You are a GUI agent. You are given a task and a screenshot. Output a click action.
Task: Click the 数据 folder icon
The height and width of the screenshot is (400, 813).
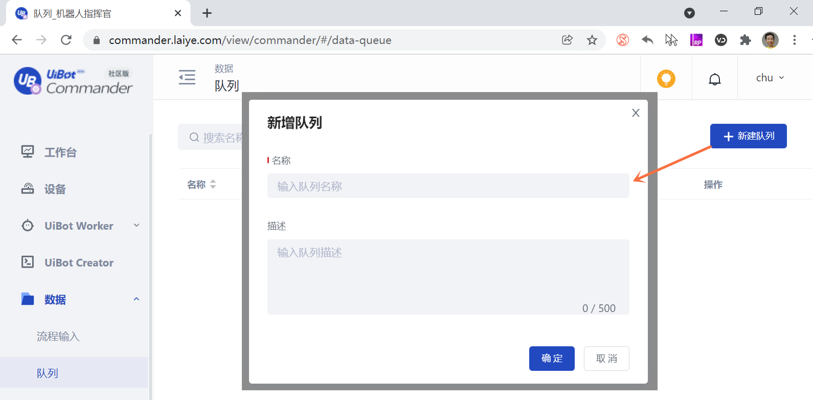pyautogui.click(x=28, y=299)
